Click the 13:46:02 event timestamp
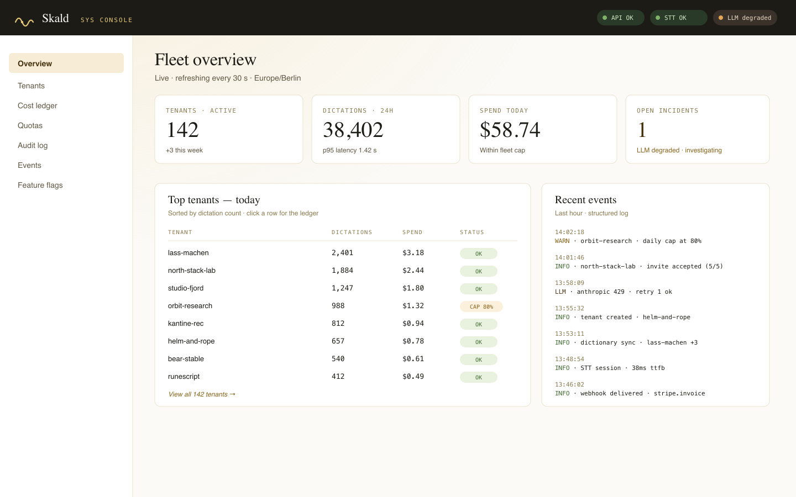The width and height of the screenshot is (796, 497). [569, 385]
